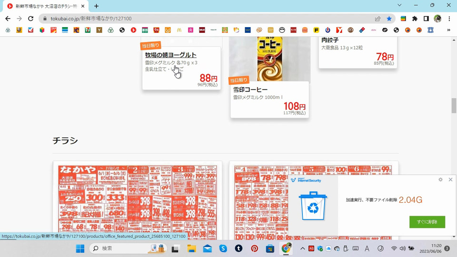Click the 88円 yogurt price
The width and height of the screenshot is (457, 257).
(209, 78)
